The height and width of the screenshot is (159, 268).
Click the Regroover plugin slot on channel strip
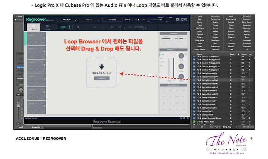point(20,67)
